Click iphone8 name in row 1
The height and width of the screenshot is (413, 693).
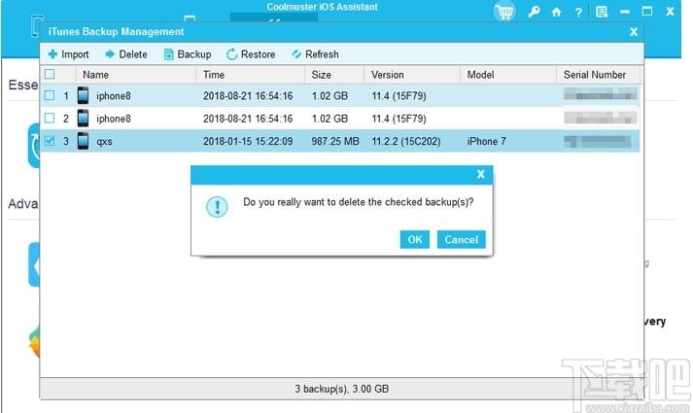tap(114, 96)
